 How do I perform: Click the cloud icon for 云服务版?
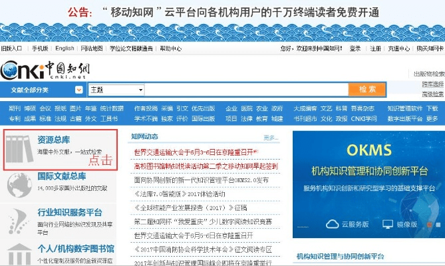[333, 224]
